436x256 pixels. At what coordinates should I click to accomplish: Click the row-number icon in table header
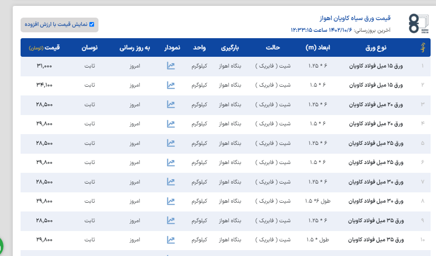pos(422,47)
